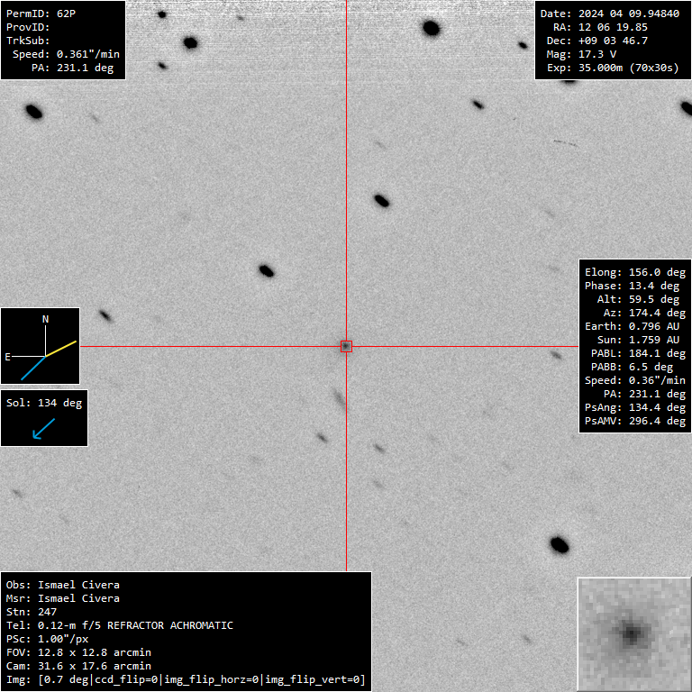Click 'PA: 231.1 deg' in the Elong panel
The width and height of the screenshot is (692, 692).
[645, 394]
